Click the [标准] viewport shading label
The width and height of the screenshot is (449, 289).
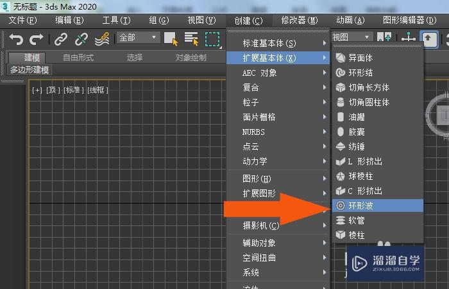pos(74,91)
